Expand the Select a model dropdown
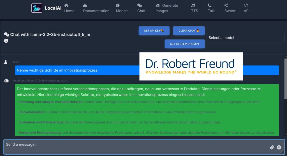The height and width of the screenshot is (156, 287). (x=246, y=38)
